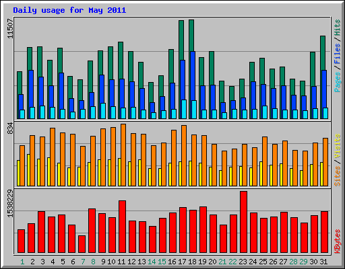Select day label 2 on the x-axis
The width and height of the screenshot is (345, 269).
tap(32, 262)
